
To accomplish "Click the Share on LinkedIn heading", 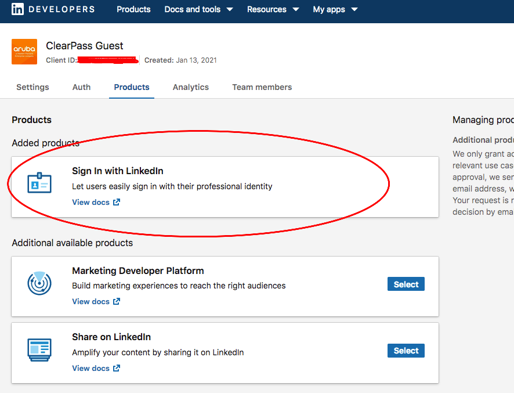I will pyautogui.click(x=111, y=337).
